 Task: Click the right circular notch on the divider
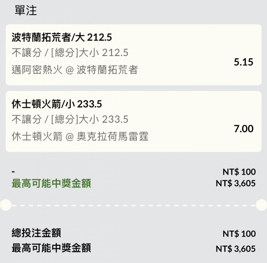pos(261,205)
